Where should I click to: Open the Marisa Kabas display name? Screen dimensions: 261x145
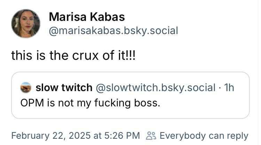[x=87, y=17]
